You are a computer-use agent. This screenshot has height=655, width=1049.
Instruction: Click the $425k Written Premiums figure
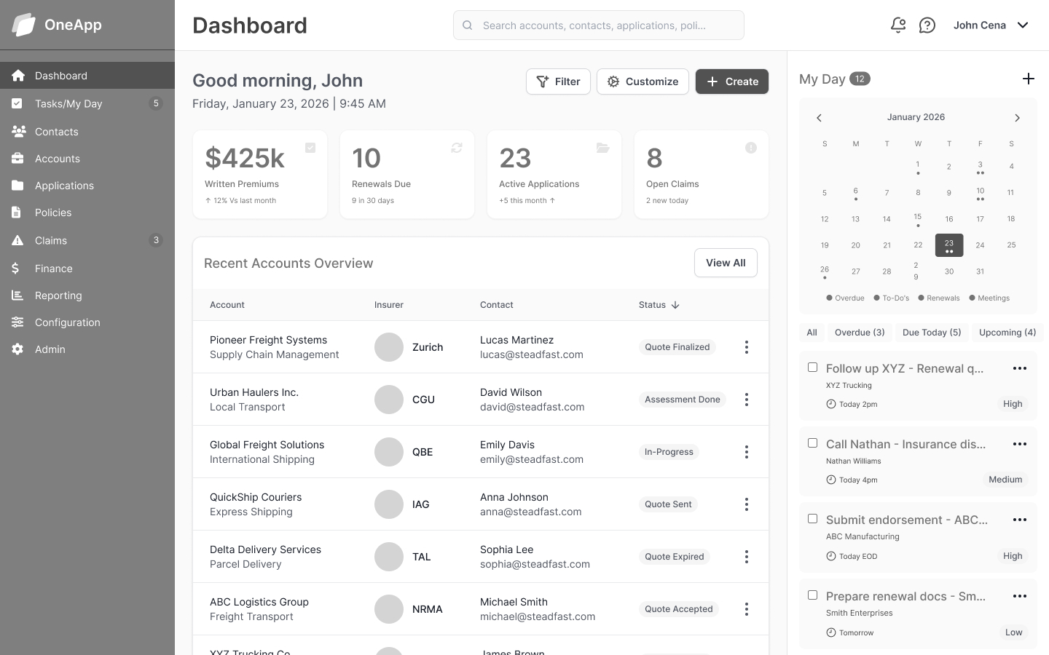pyautogui.click(x=245, y=158)
